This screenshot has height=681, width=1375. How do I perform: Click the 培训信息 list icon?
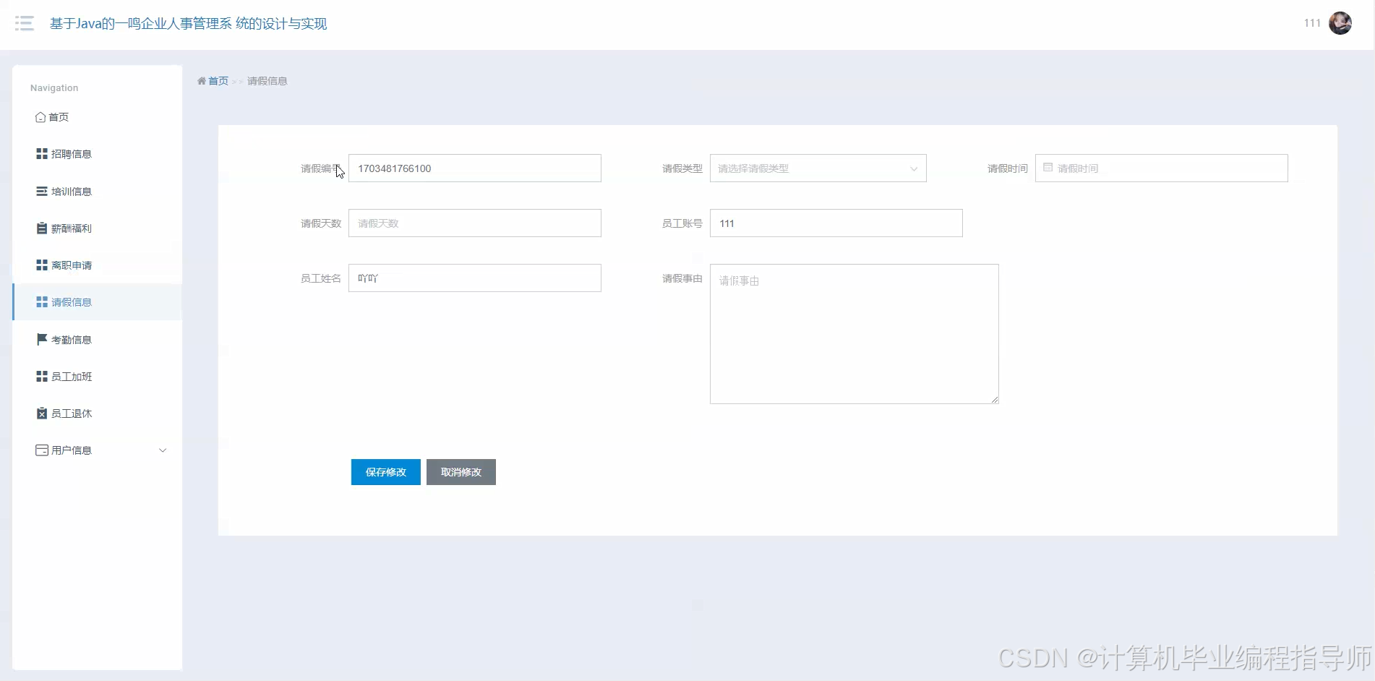42,192
